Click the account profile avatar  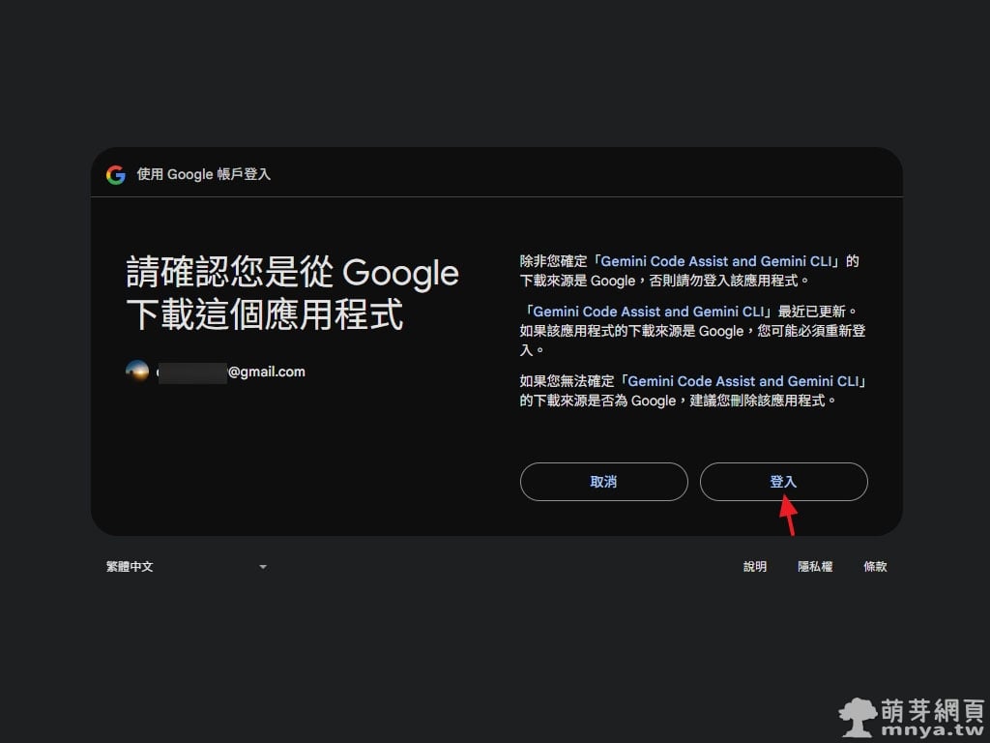(137, 371)
